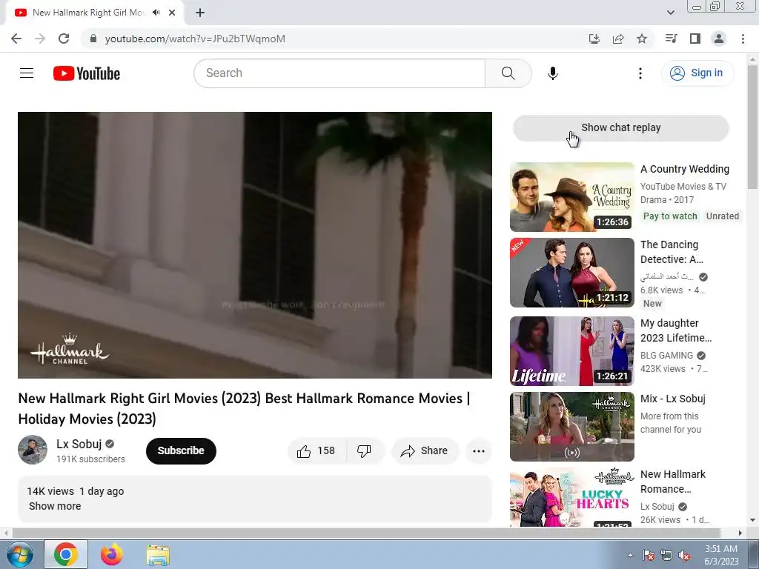
Task: Open the Chrome profile avatar icon
Action: [719, 39]
